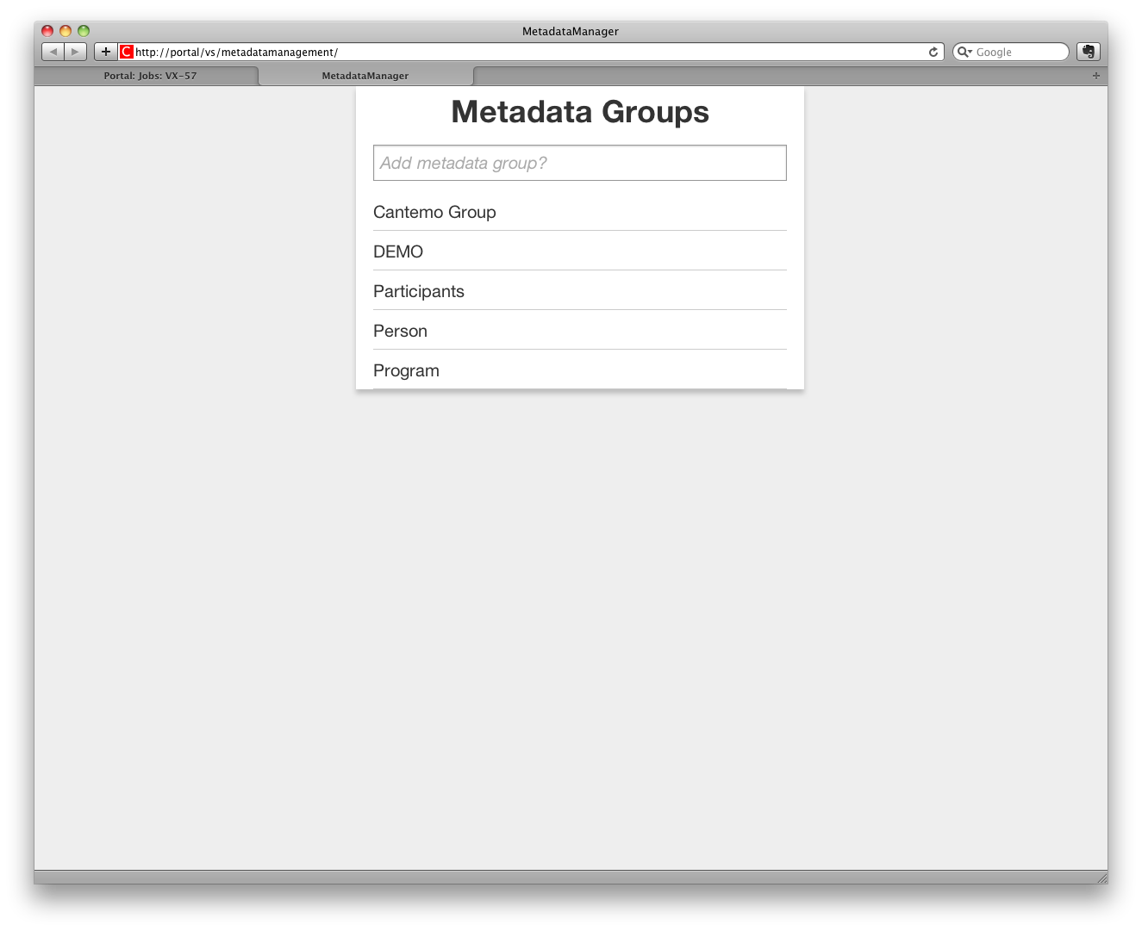Go forward with the browser forward arrow

click(76, 52)
